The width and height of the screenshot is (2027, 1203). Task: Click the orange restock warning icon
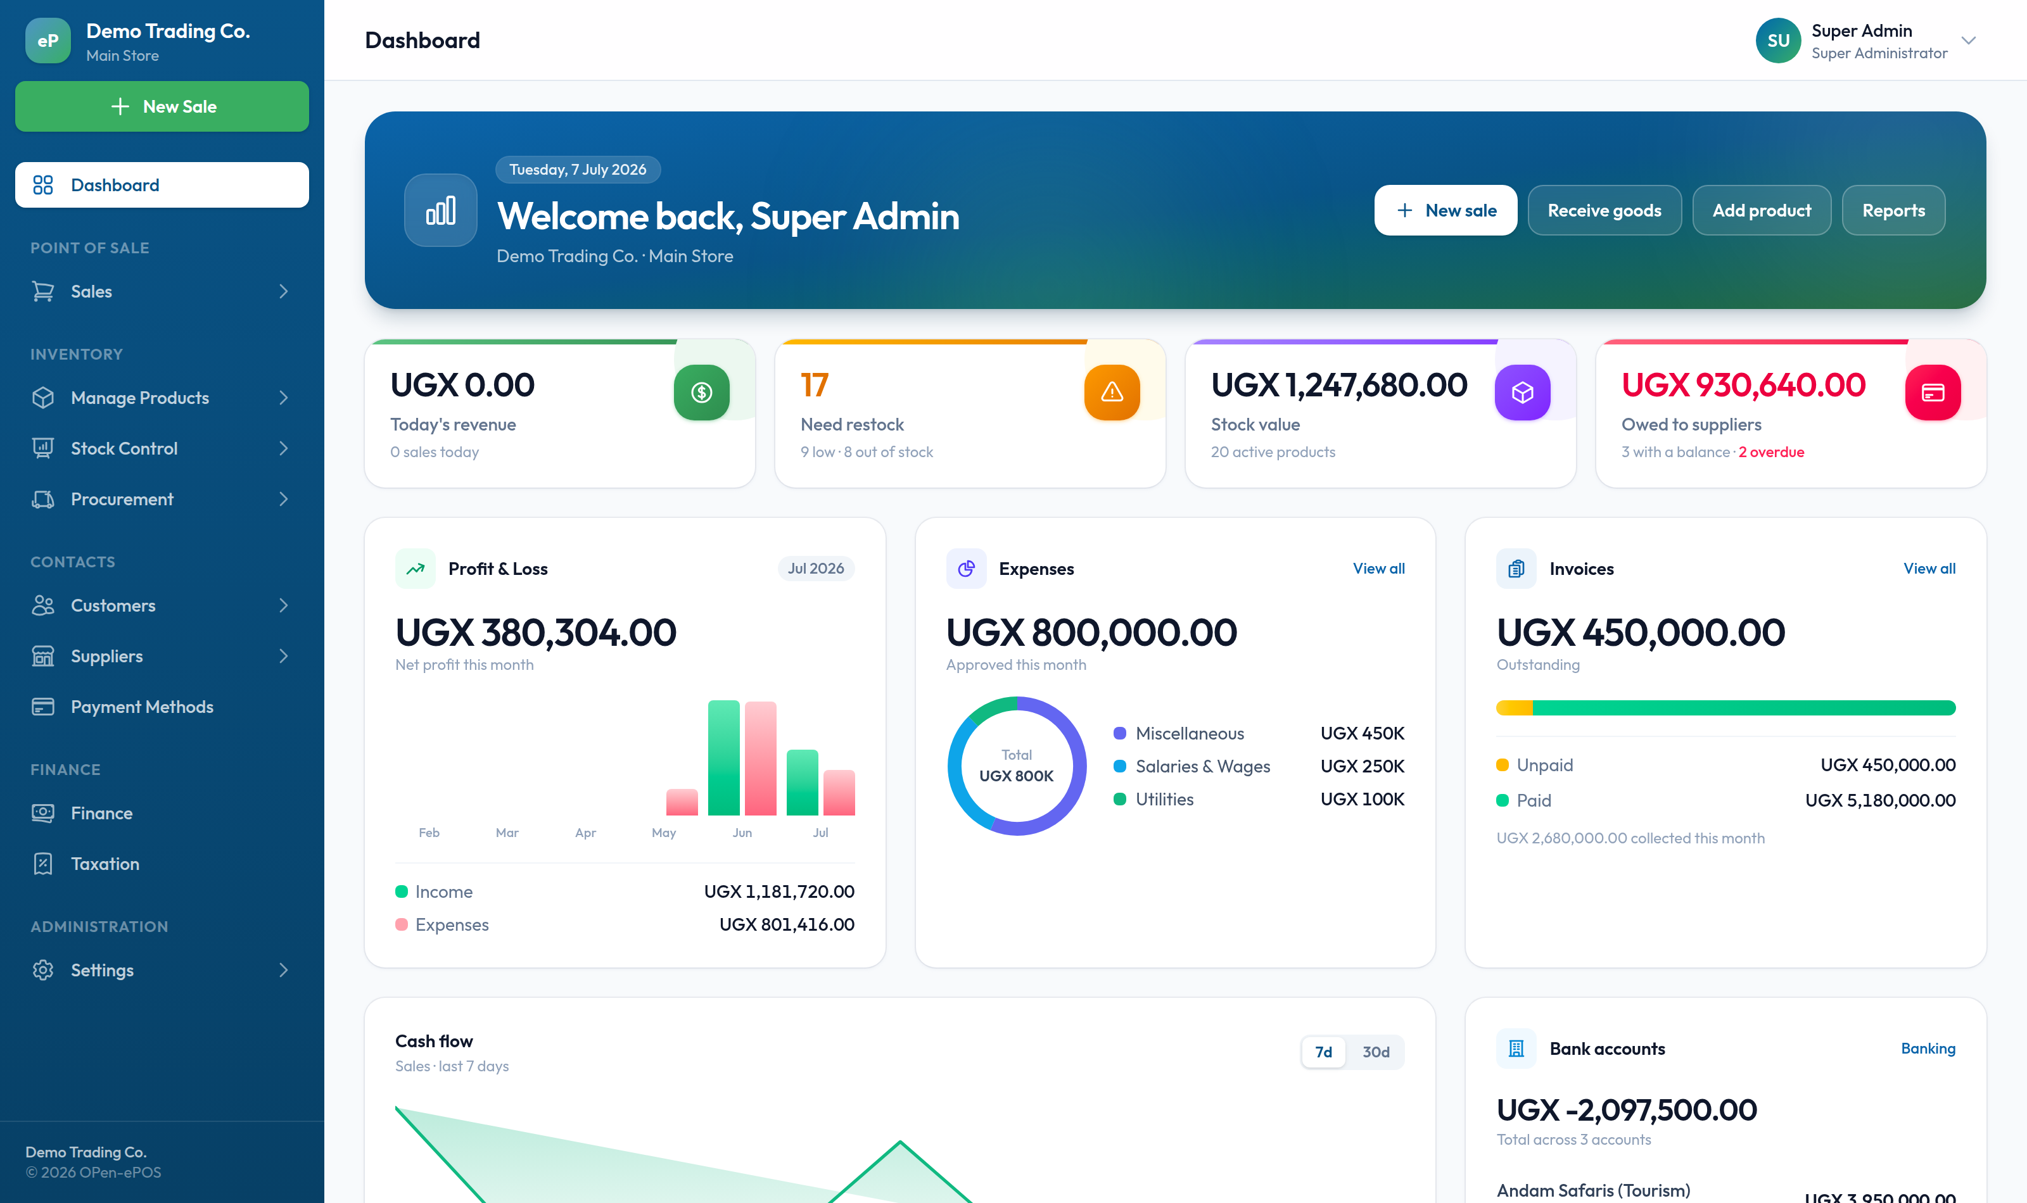pyautogui.click(x=1112, y=393)
